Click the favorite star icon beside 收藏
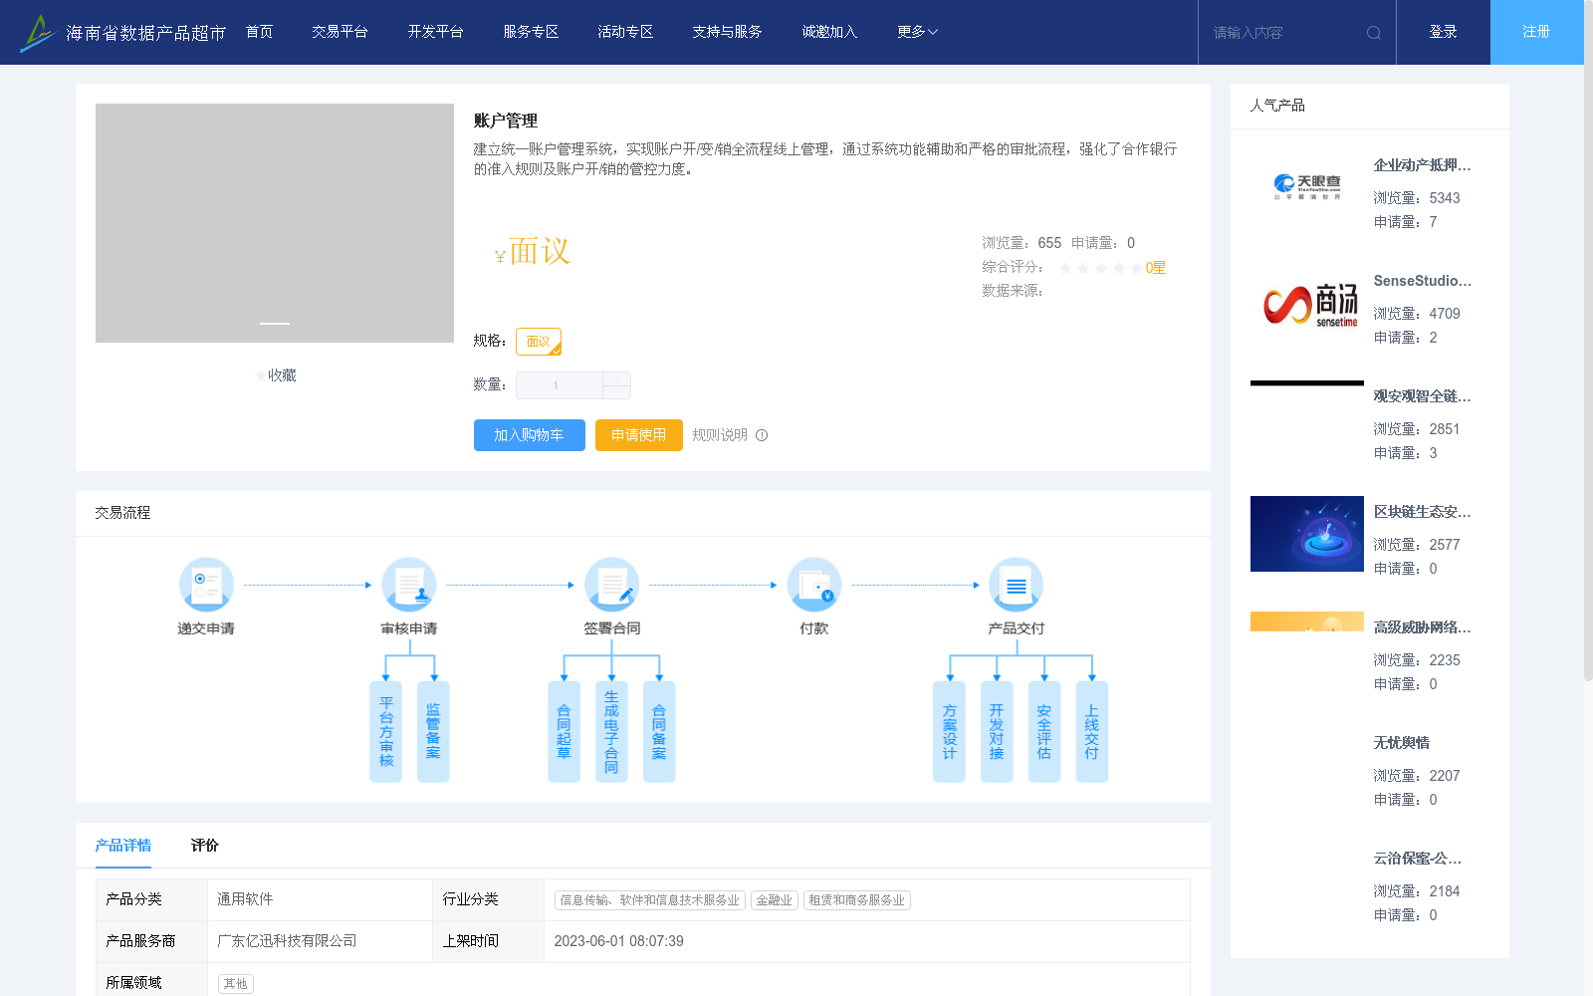 261,375
